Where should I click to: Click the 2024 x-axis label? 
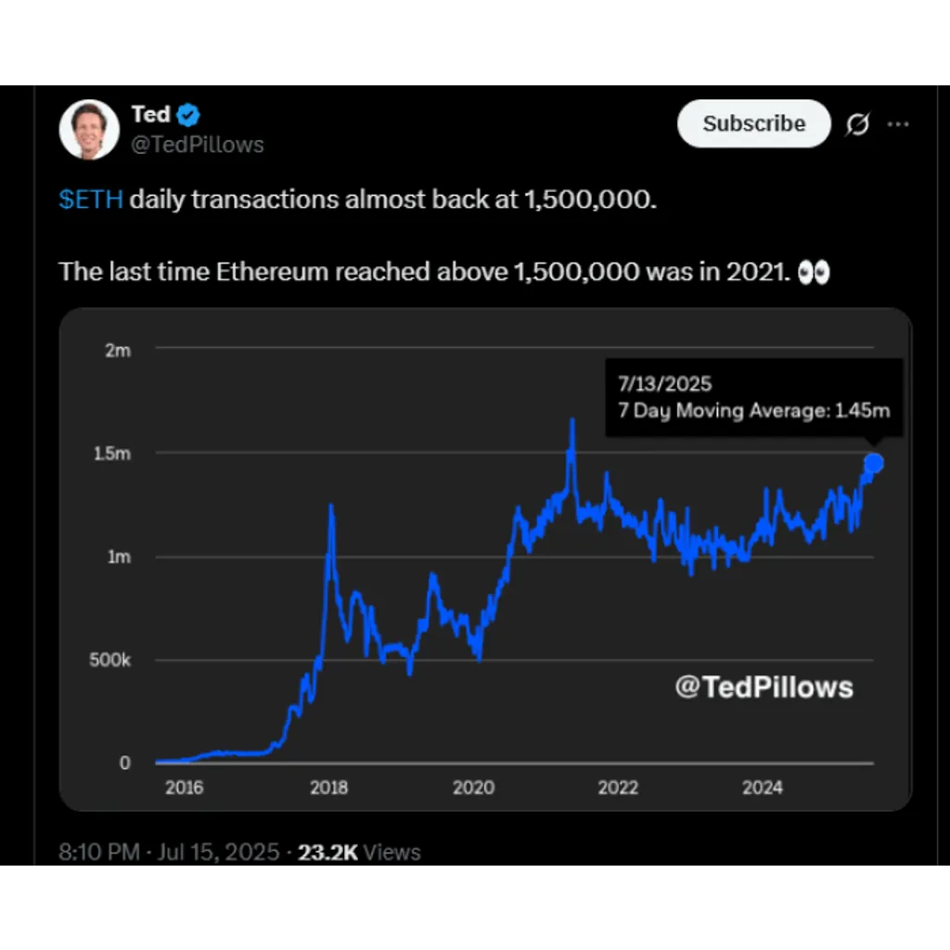(763, 787)
